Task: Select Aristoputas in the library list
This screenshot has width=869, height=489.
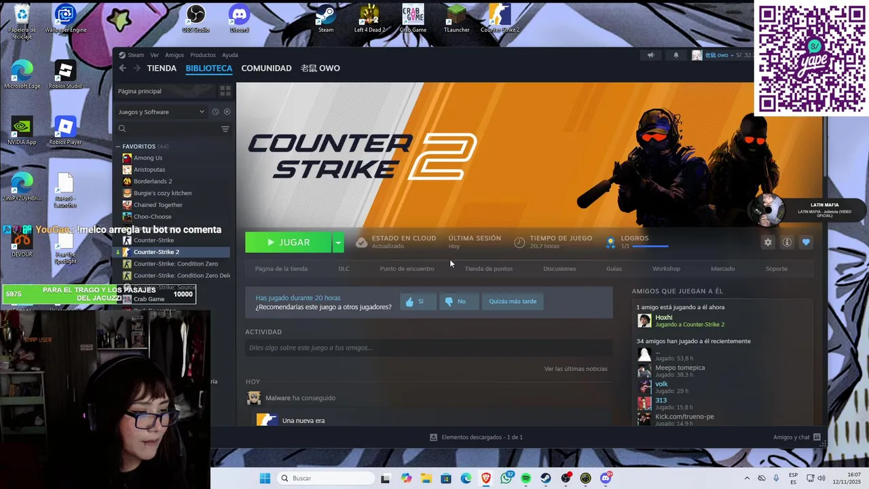Action: coord(149,169)
